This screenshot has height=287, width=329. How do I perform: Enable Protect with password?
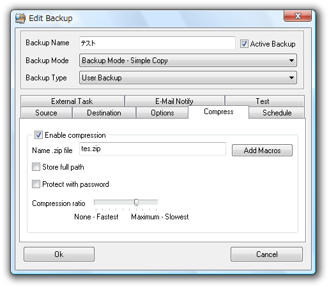coord(36,184)
